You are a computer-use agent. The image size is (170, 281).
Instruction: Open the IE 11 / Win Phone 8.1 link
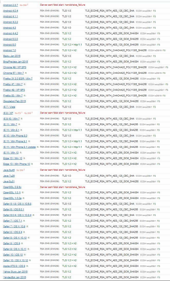pos(15,141)
